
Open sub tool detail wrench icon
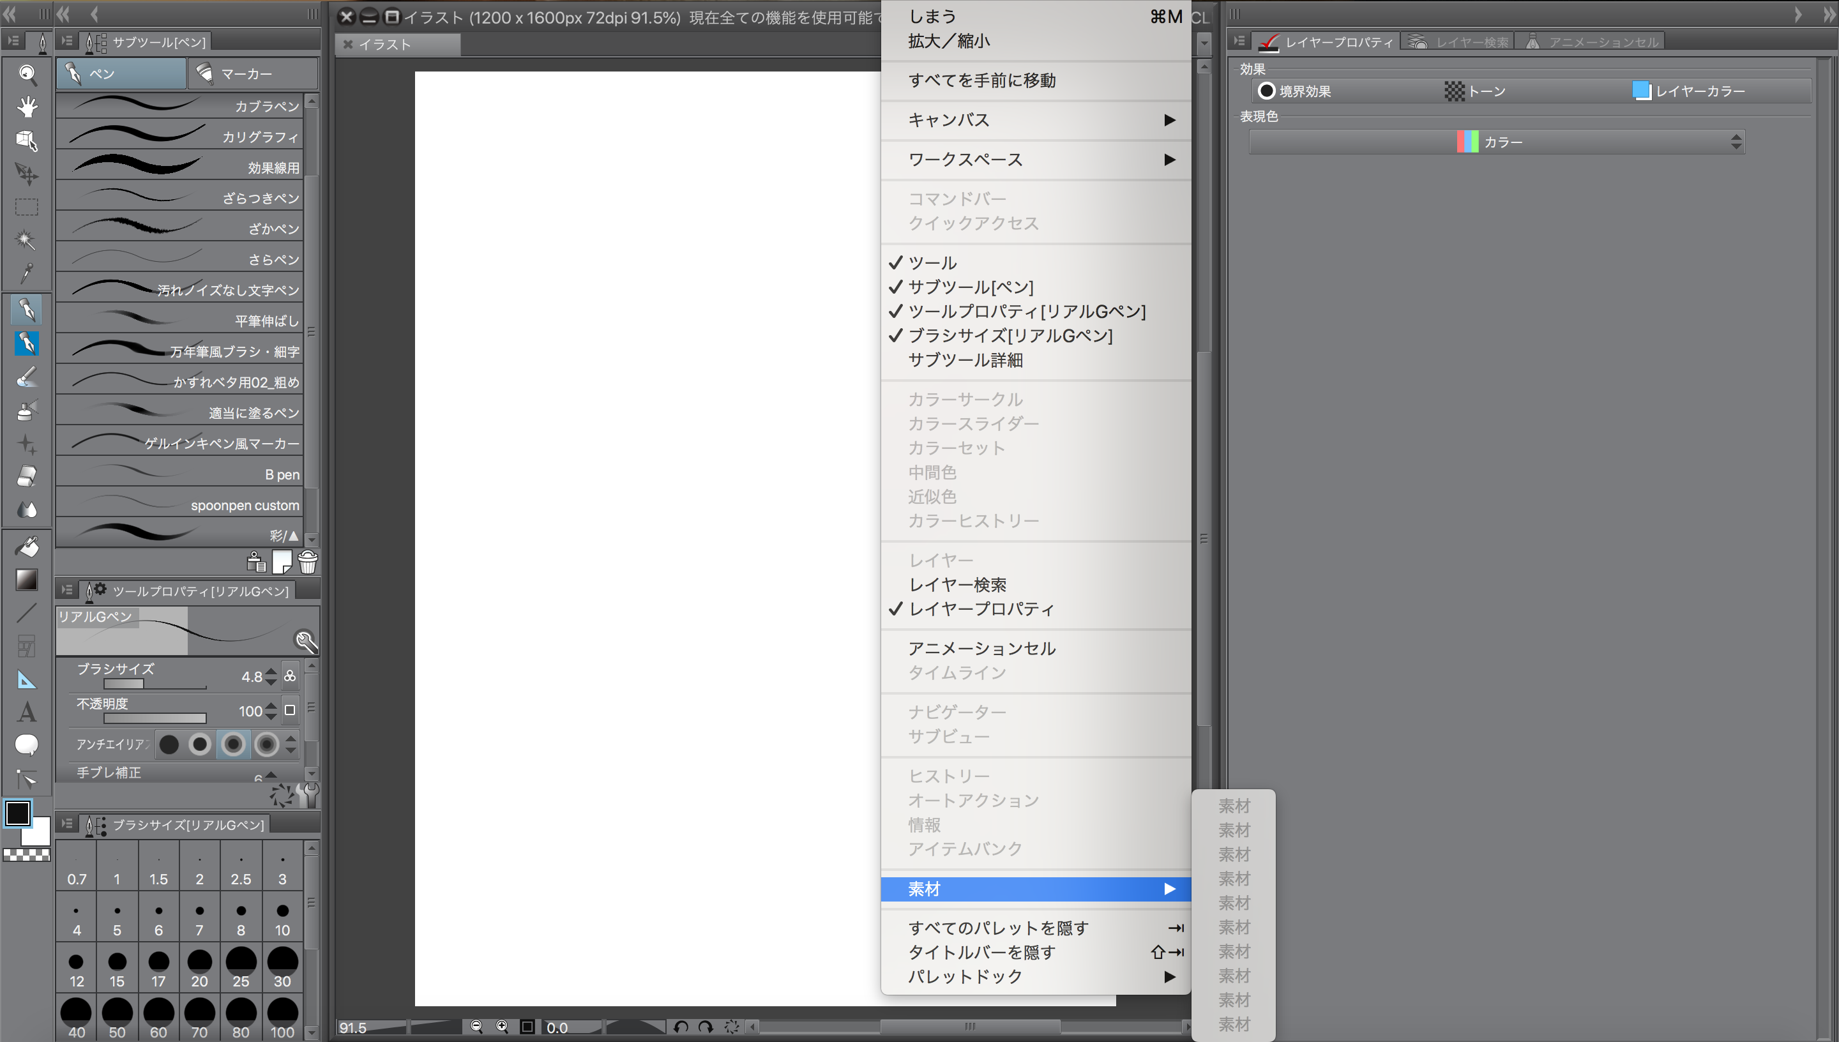tap(309, 794)
